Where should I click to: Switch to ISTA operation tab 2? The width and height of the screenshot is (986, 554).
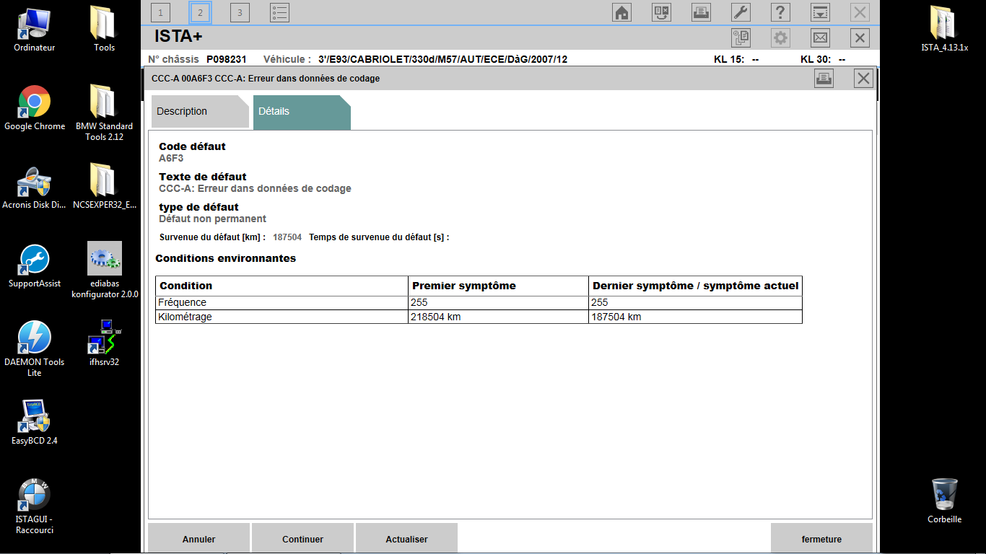pos(200,12)
